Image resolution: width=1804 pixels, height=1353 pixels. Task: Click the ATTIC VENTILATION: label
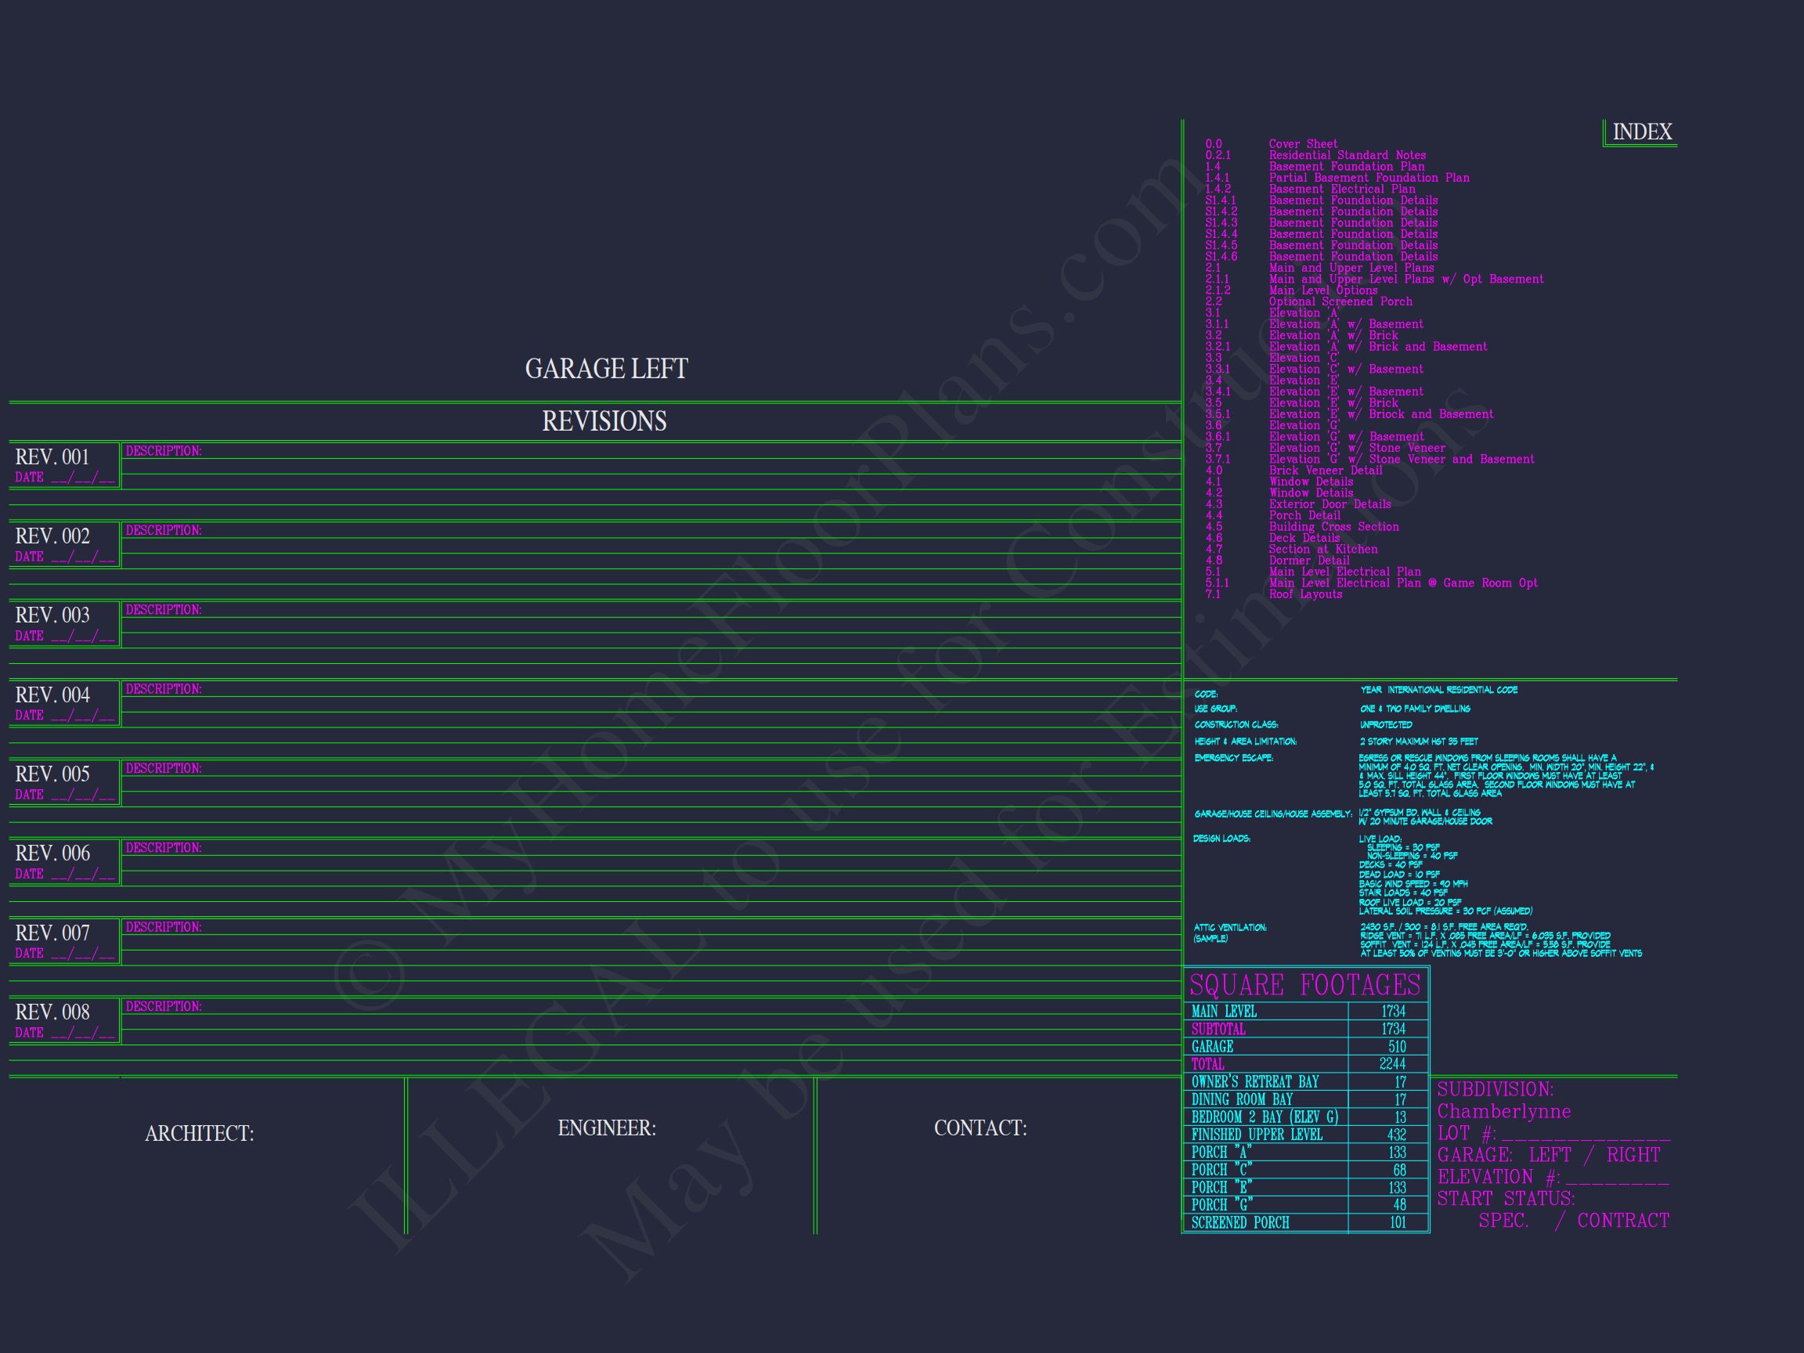[x=1231, y=928]
